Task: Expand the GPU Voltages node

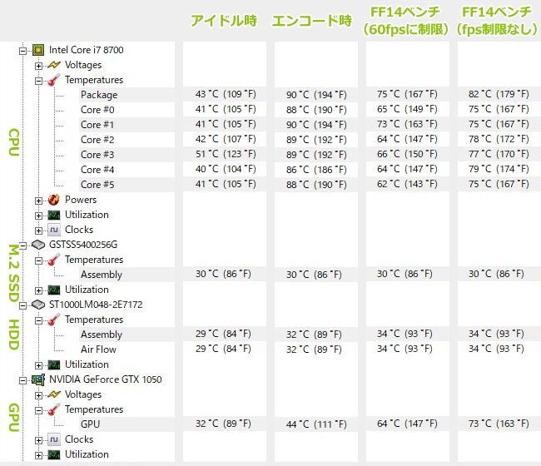Action: pyautogui.click(x=38, y=395)
